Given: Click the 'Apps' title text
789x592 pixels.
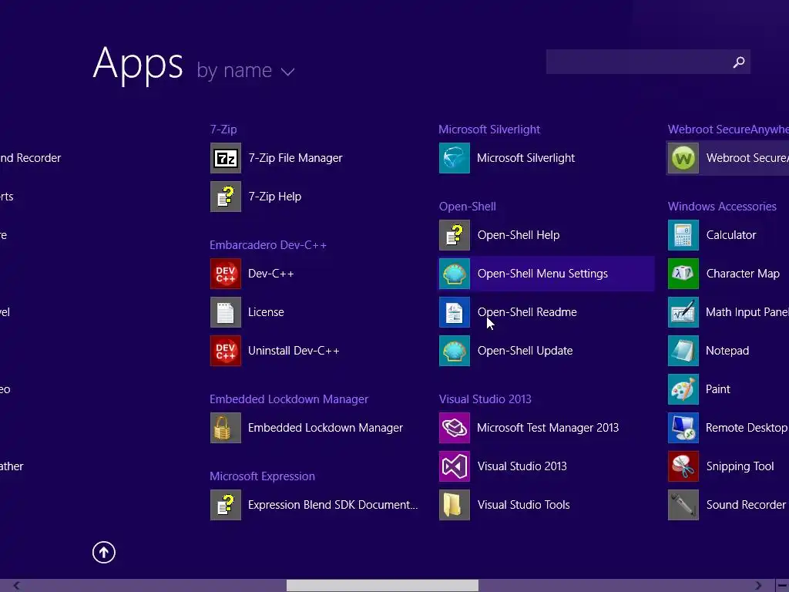Looking at the screenshot, I should coord(138,64).
